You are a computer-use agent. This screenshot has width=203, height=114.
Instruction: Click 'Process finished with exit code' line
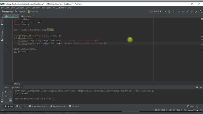35,99
